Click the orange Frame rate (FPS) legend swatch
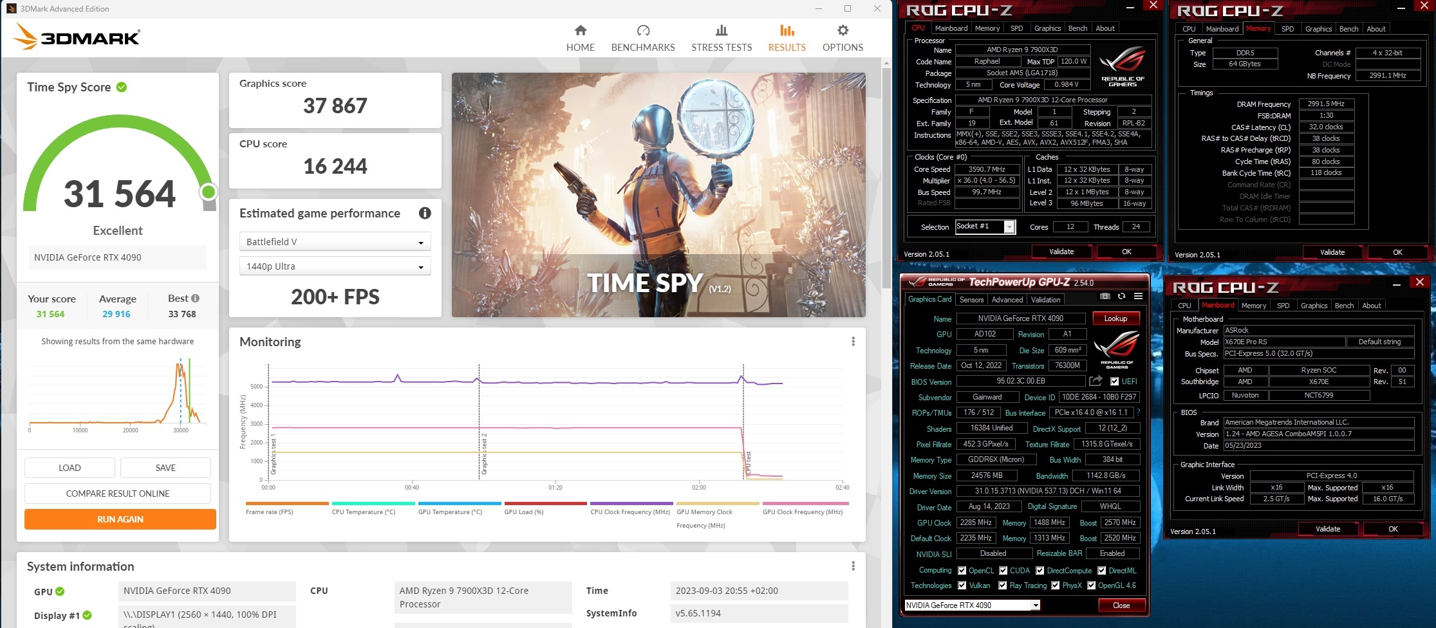Screen dimensions: 1436x628 click(x=287, y=503)
